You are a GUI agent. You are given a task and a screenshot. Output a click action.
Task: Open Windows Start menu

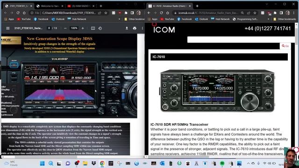[x=42, y=163]
